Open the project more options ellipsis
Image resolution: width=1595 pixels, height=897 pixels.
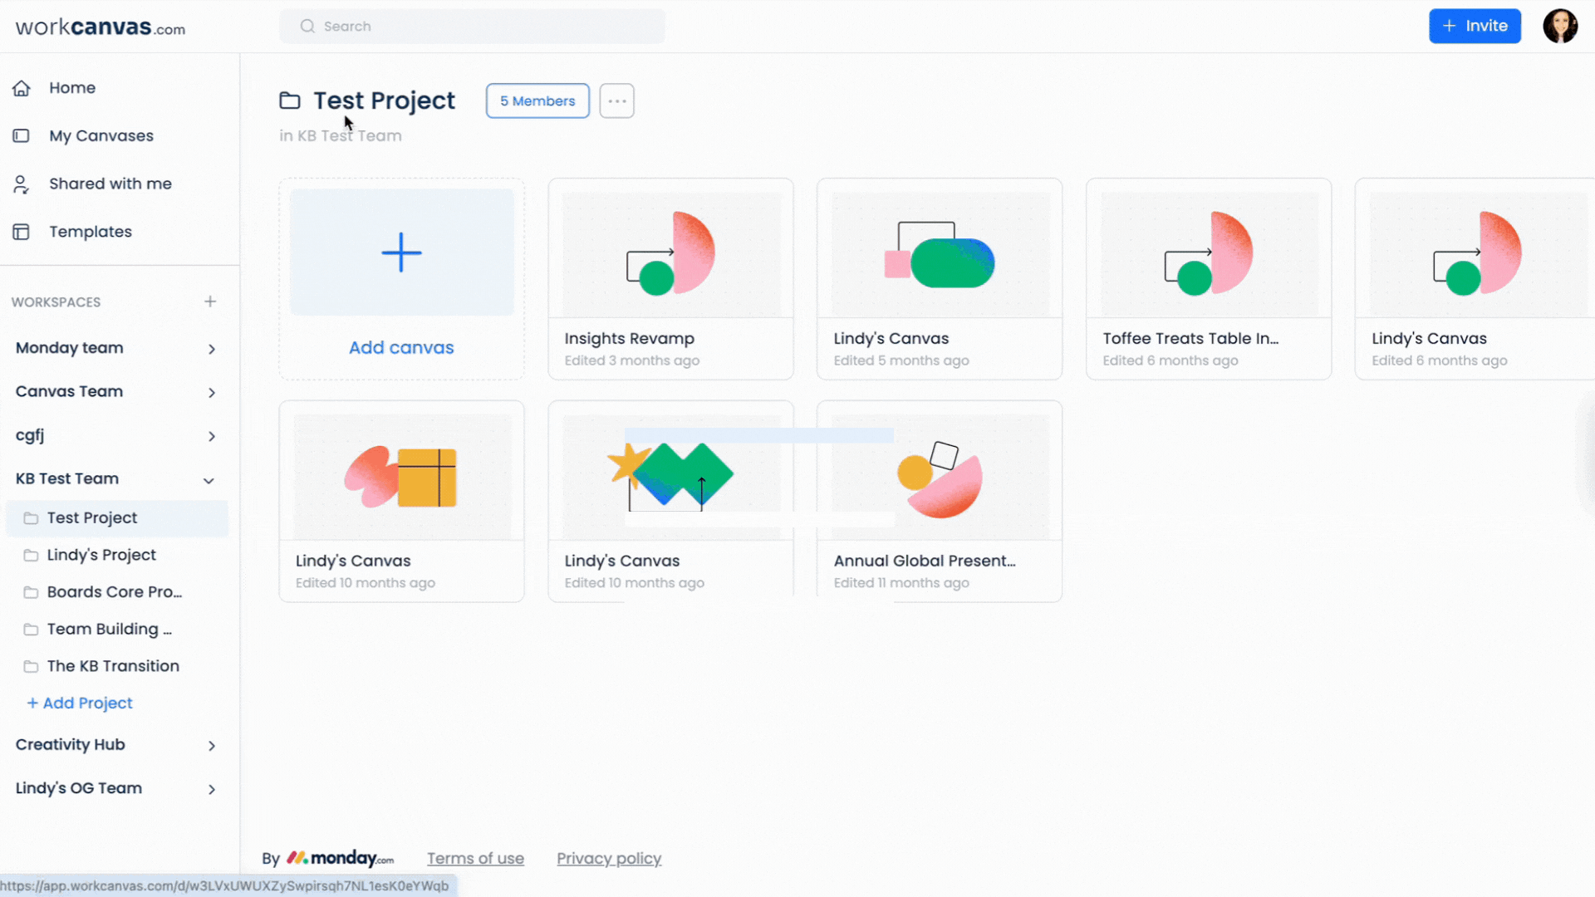coord(617,101)
